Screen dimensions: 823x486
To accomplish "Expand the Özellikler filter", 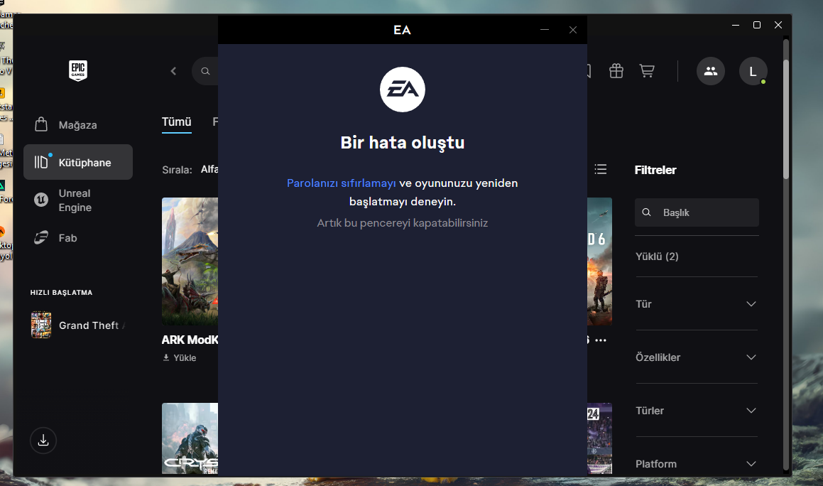I will (696, 357).
